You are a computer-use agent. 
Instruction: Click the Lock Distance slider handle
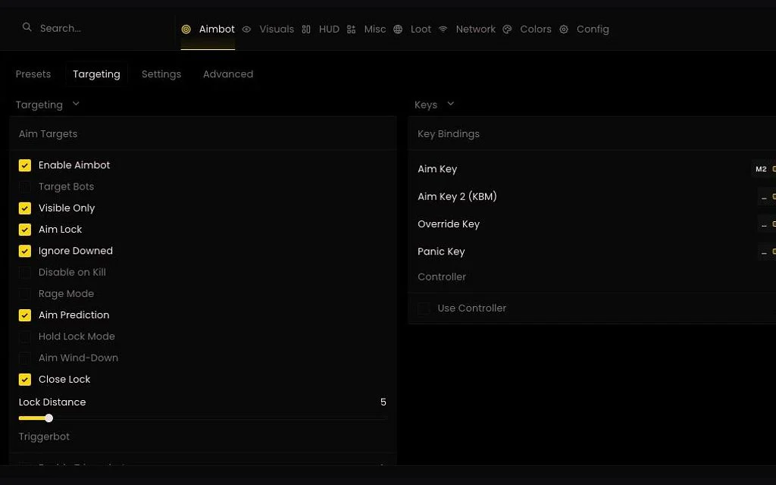click(48, 418)
